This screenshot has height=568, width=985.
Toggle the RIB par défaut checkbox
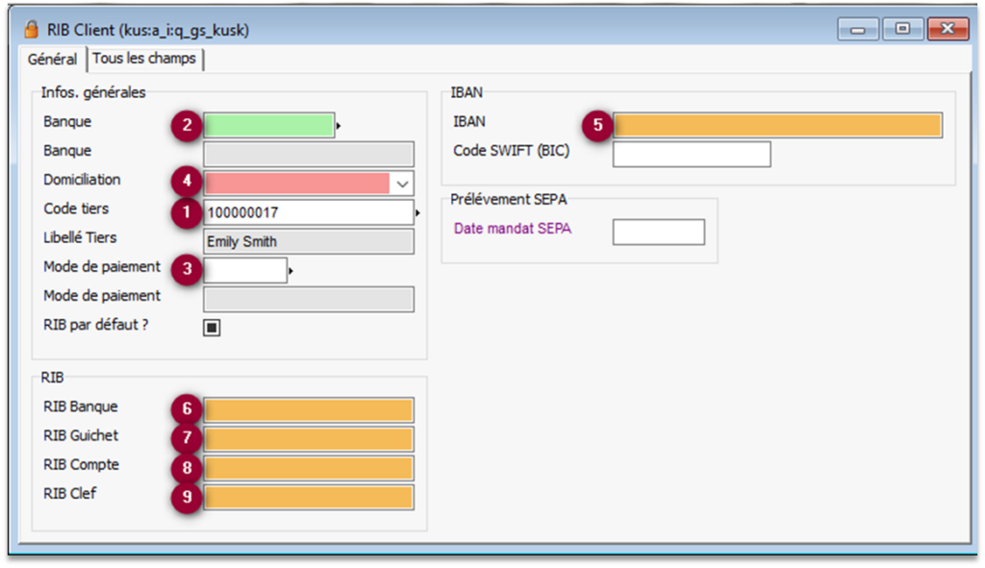pos(213,328)
